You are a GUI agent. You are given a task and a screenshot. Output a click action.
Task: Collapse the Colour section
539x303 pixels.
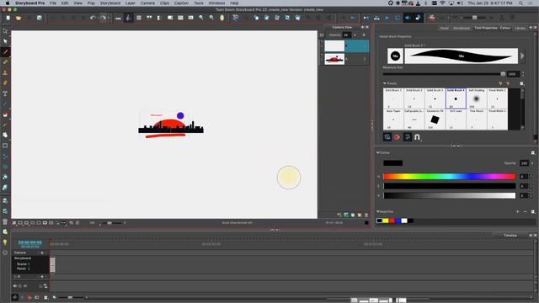pos(378,153)
